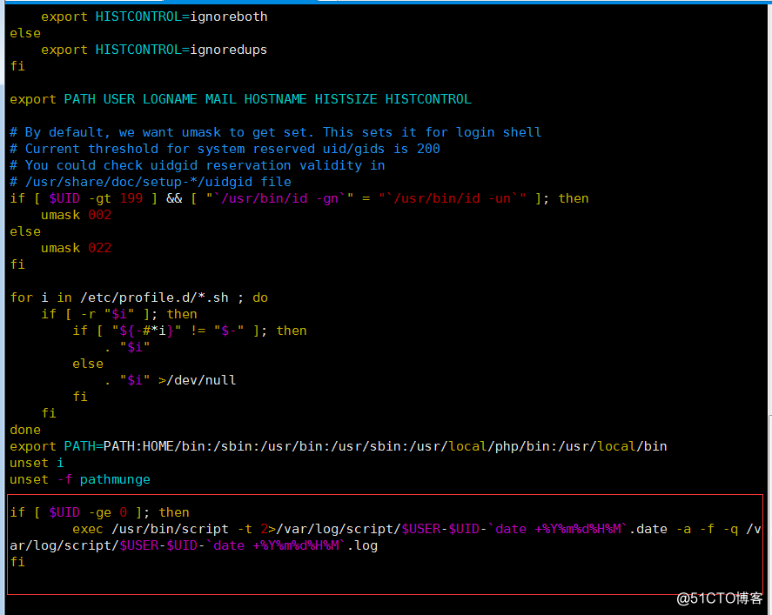Click the final 'fi' line in the file
The image size is (772, 615).
tap(17, 562)
